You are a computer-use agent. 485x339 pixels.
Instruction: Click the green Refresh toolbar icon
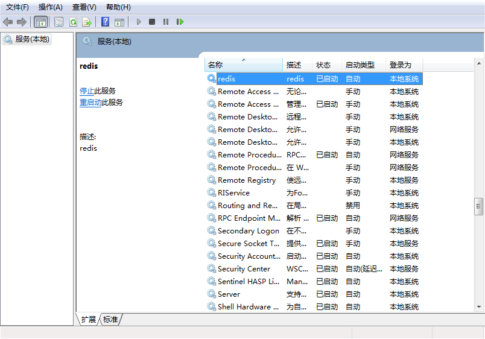[x=73, y=22]
